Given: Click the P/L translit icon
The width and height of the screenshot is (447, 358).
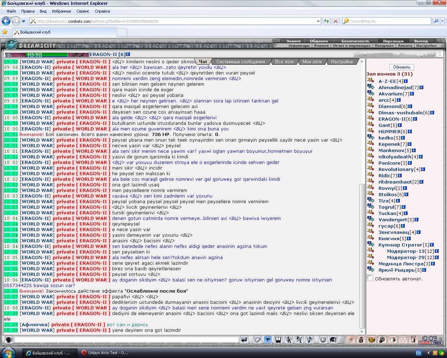Looking at the screenshot, I should coord(299,339).
